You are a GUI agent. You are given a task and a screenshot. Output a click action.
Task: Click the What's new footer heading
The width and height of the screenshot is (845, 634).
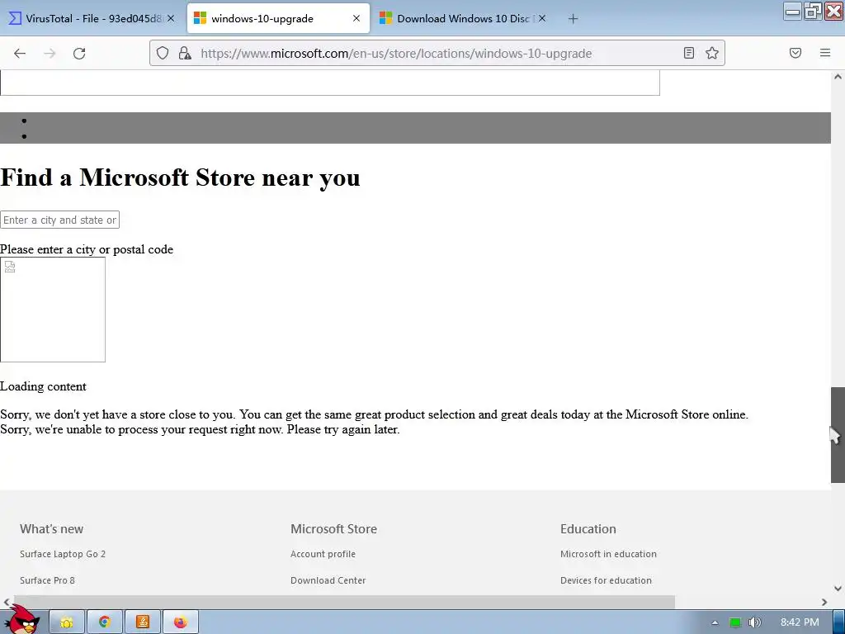click(x=52, y=529)
